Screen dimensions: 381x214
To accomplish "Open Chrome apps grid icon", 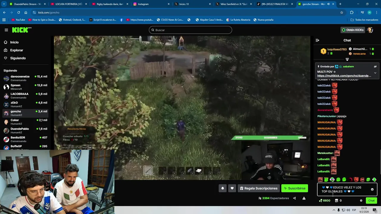I will point(4,20).
